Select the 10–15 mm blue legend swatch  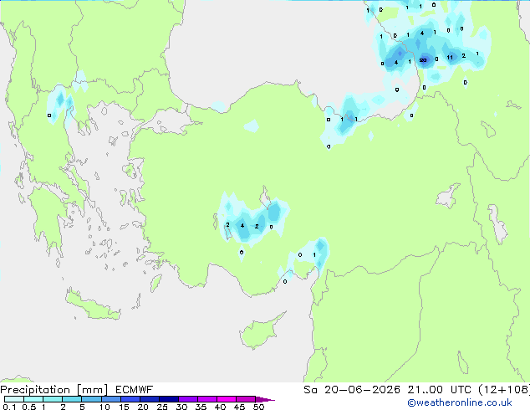click(111, 399)
